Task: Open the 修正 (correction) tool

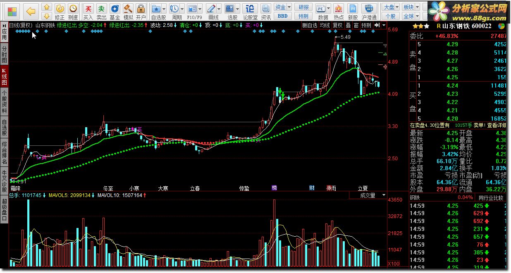Action: tap(60, 12)
